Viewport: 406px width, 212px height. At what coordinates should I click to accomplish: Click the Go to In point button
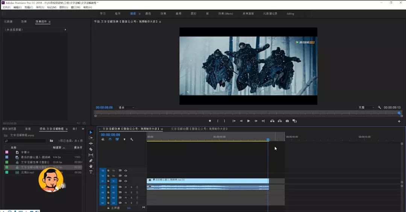tap(234, 121)
